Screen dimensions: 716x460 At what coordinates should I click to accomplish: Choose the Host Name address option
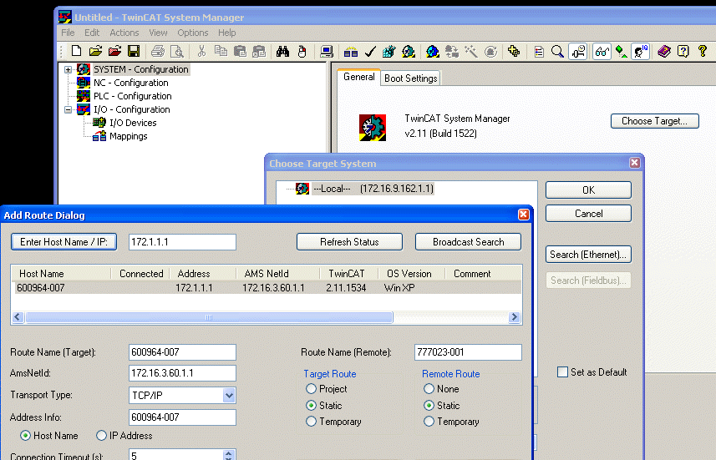pos(26,435)
